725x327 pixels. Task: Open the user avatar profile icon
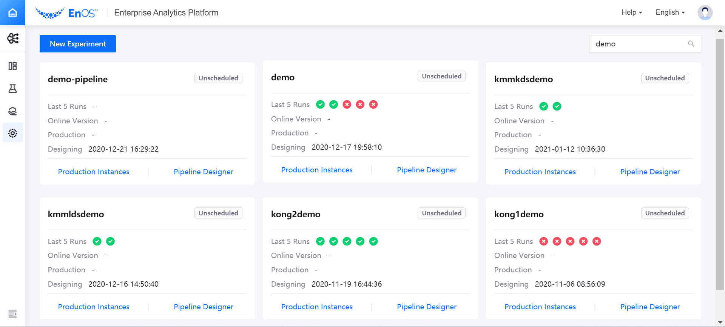point(705,12)
